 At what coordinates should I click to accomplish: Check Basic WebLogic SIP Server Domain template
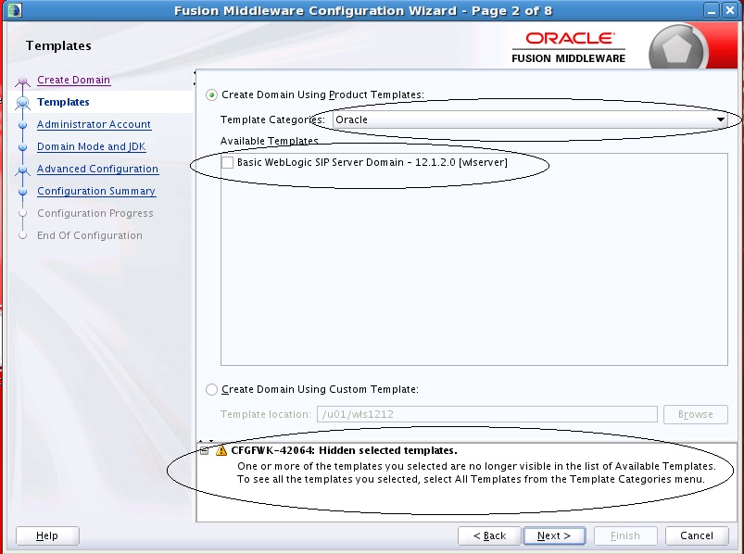click(x=227, y=163)
